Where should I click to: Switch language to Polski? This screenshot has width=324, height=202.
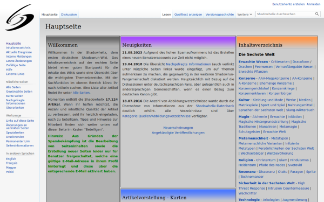coord(10,172)
